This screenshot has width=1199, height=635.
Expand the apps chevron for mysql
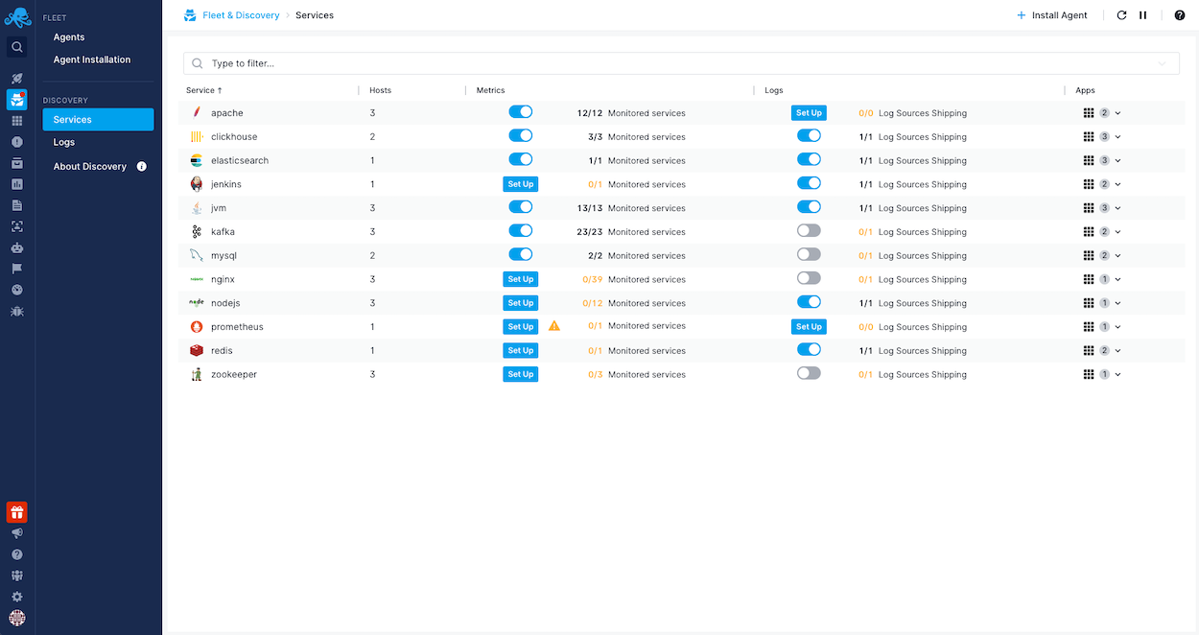[x=1118, y=256]
